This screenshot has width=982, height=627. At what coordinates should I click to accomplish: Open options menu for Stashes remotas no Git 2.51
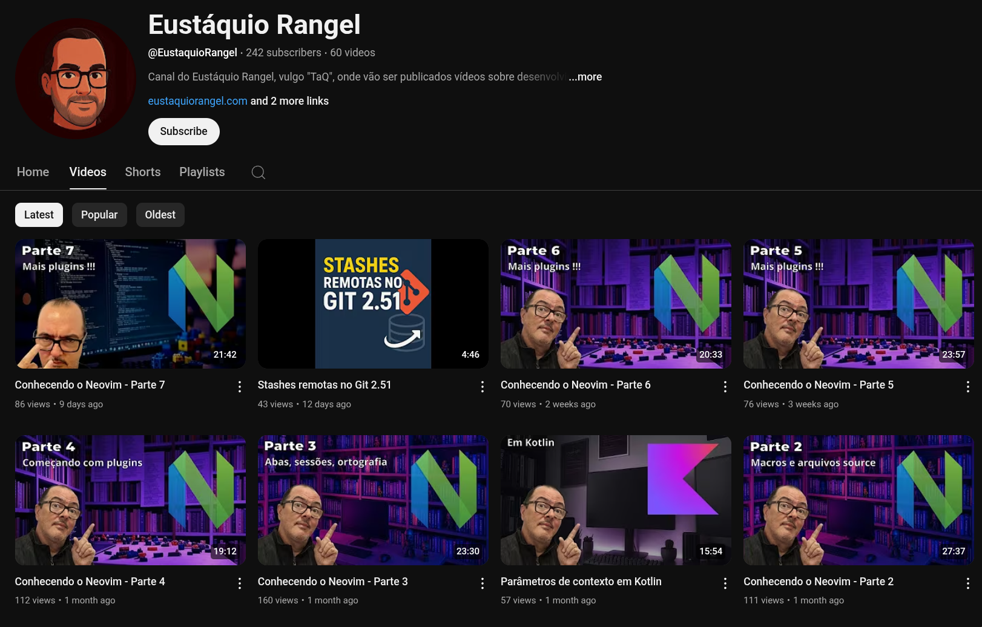483,387
